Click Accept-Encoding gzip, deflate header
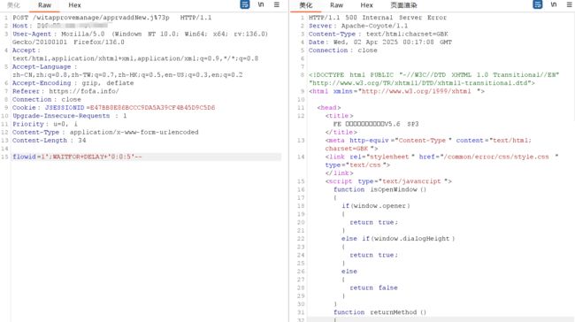 [x=73, y=83]
